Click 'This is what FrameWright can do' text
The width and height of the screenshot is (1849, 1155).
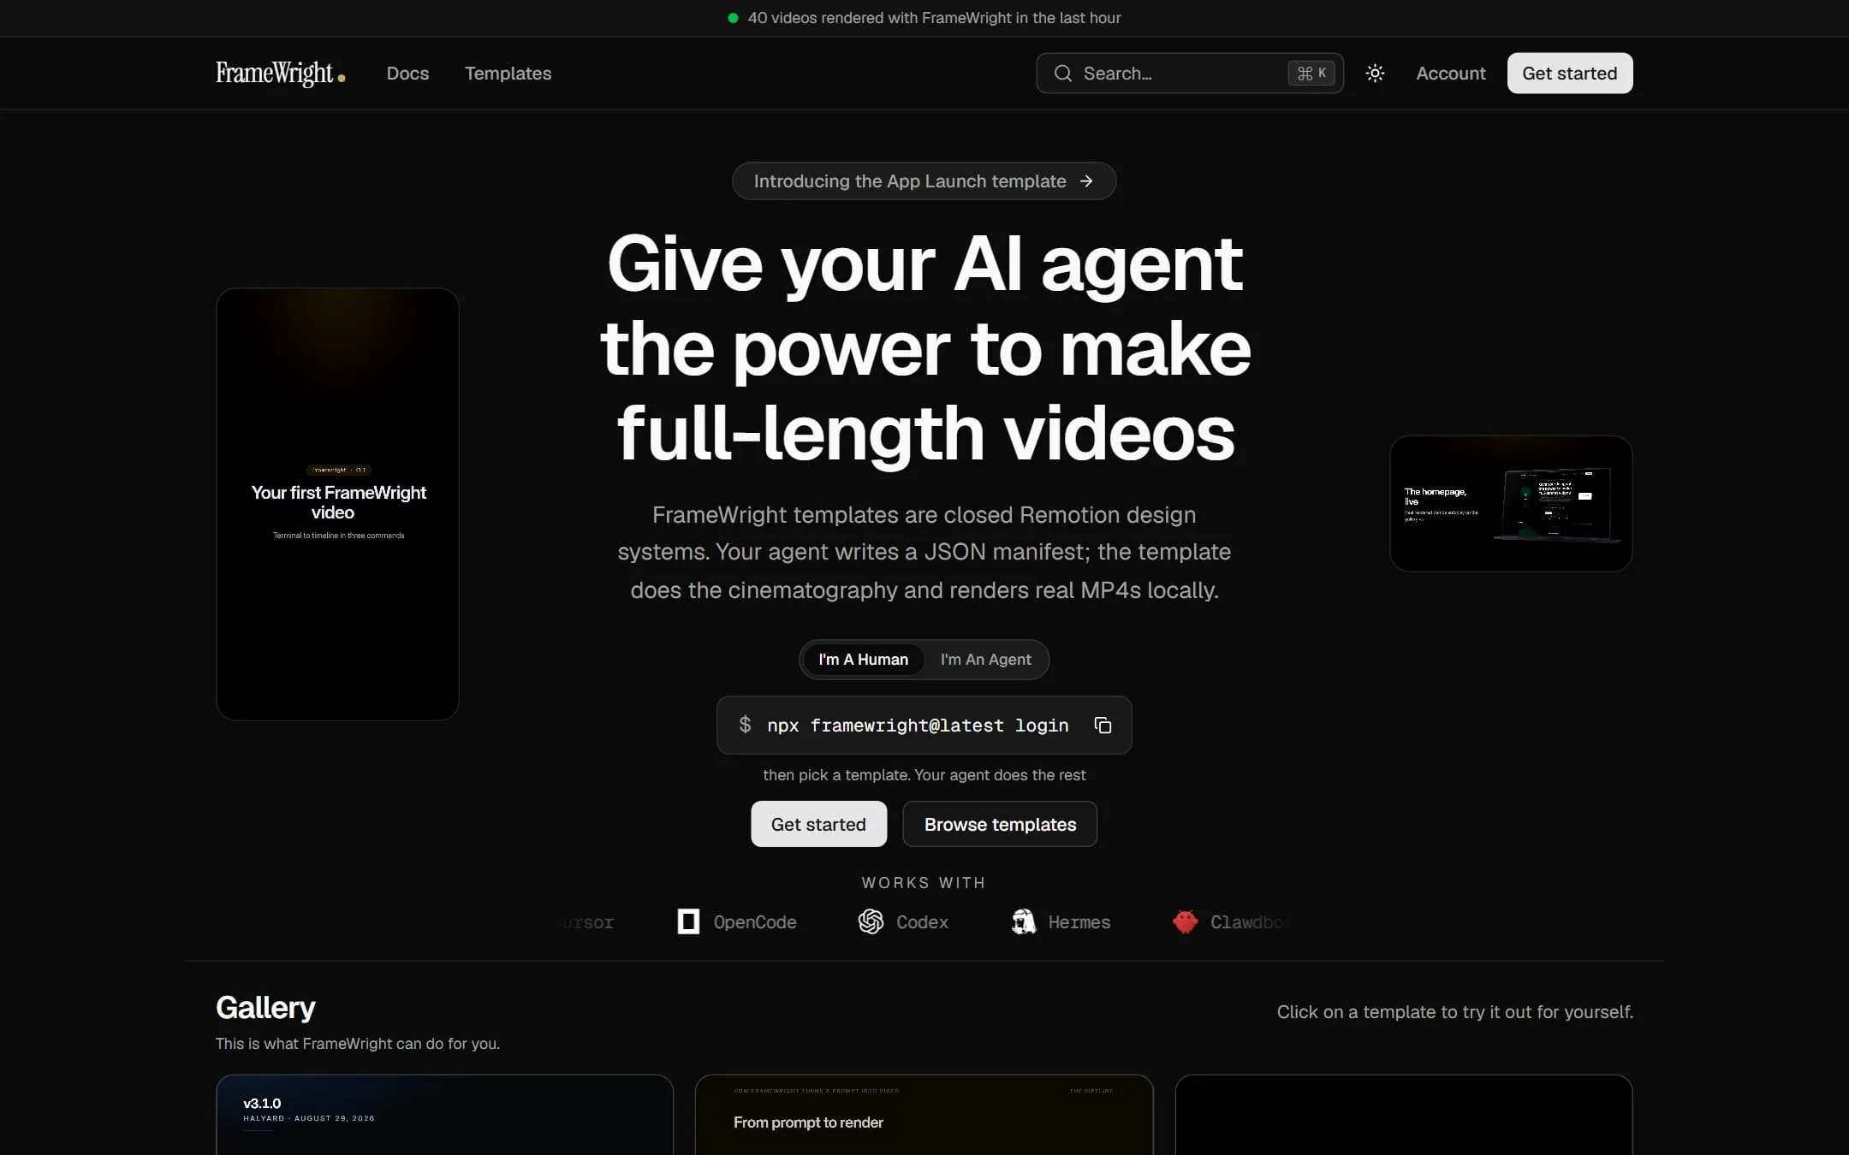[x=358, y=1044]
